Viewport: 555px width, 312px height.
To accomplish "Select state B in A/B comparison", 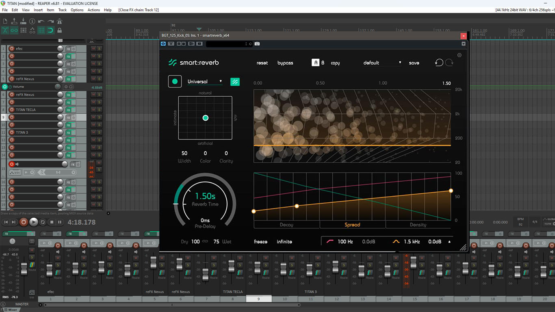I will tap(323, 63).
